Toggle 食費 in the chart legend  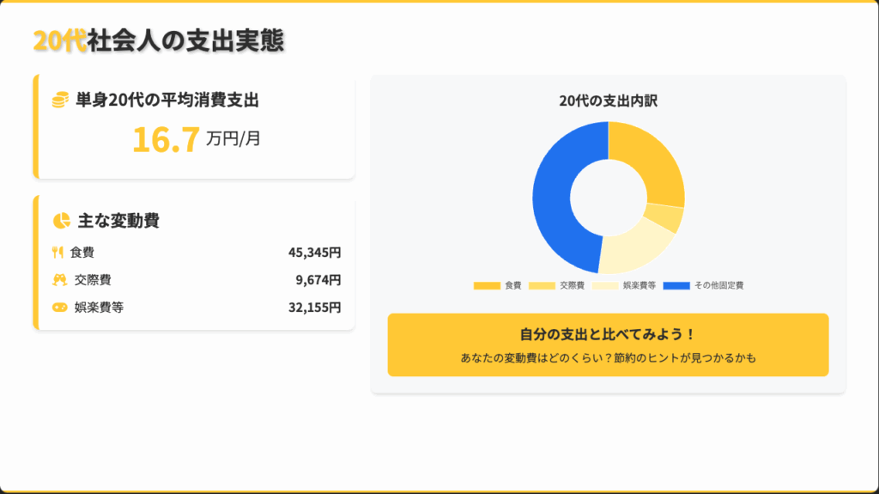(x=498, y=285)
